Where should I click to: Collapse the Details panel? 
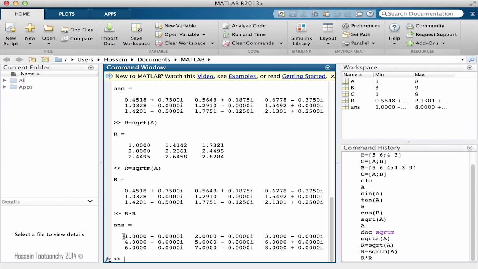[x=90, y=202]
